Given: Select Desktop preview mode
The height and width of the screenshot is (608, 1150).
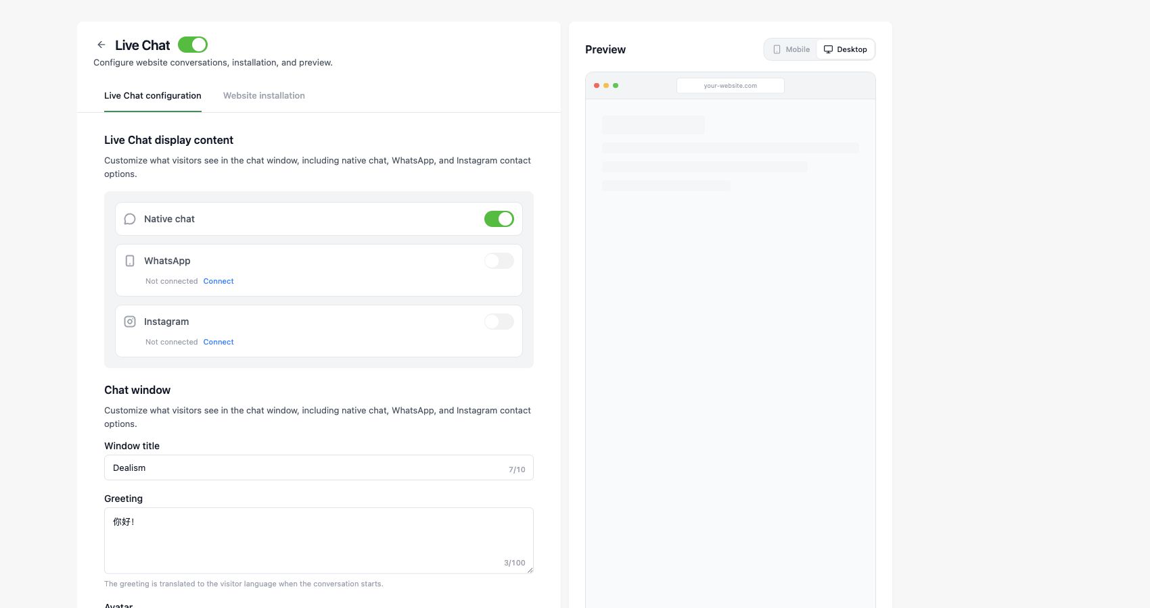Looking at the screenshot, I should coord(846,49).
